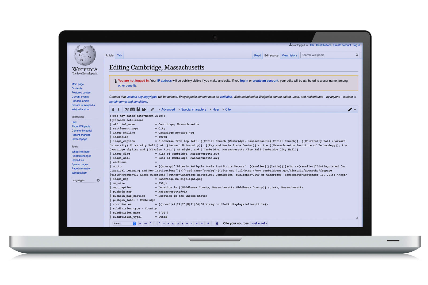Insert a link using the chain icon
Image resolution: width=428 pixels, height=285 pixels.
[x=127, y=110]
